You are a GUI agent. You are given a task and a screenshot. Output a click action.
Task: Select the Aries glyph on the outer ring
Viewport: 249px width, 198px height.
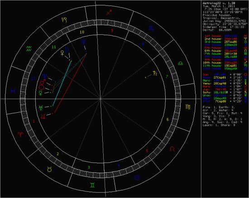(20, 134)
